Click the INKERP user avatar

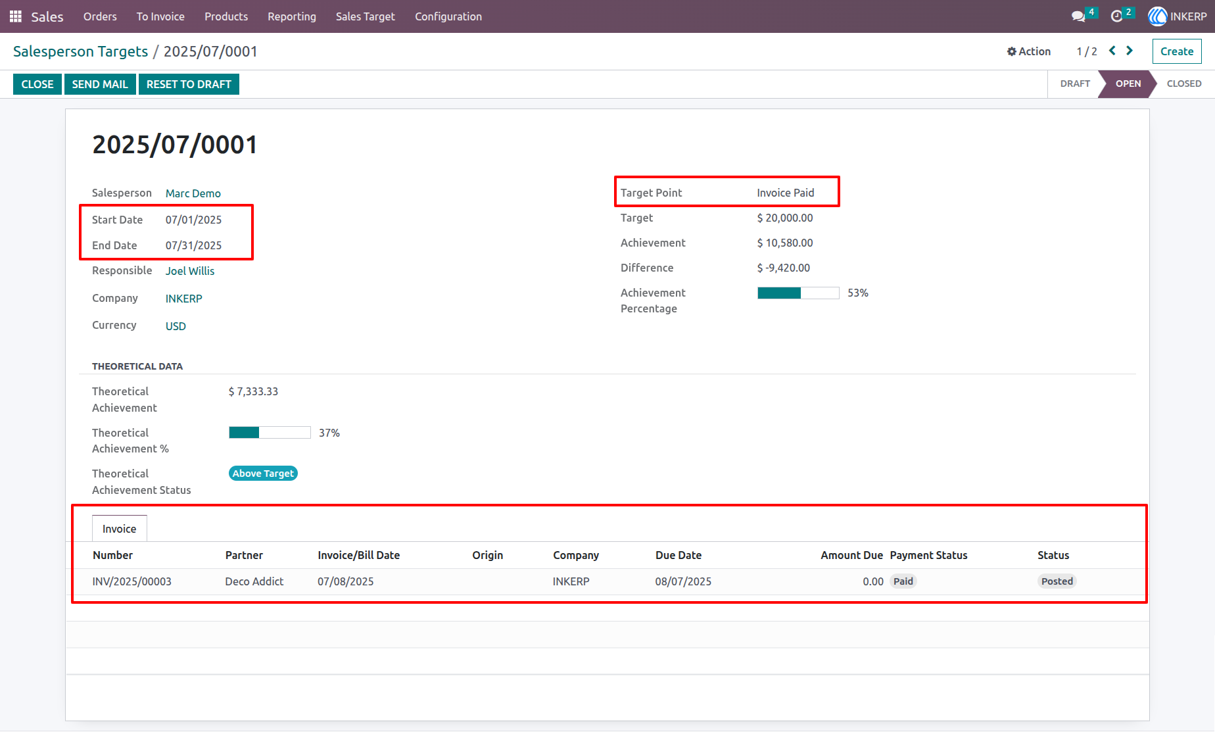tap(1157, 16)
